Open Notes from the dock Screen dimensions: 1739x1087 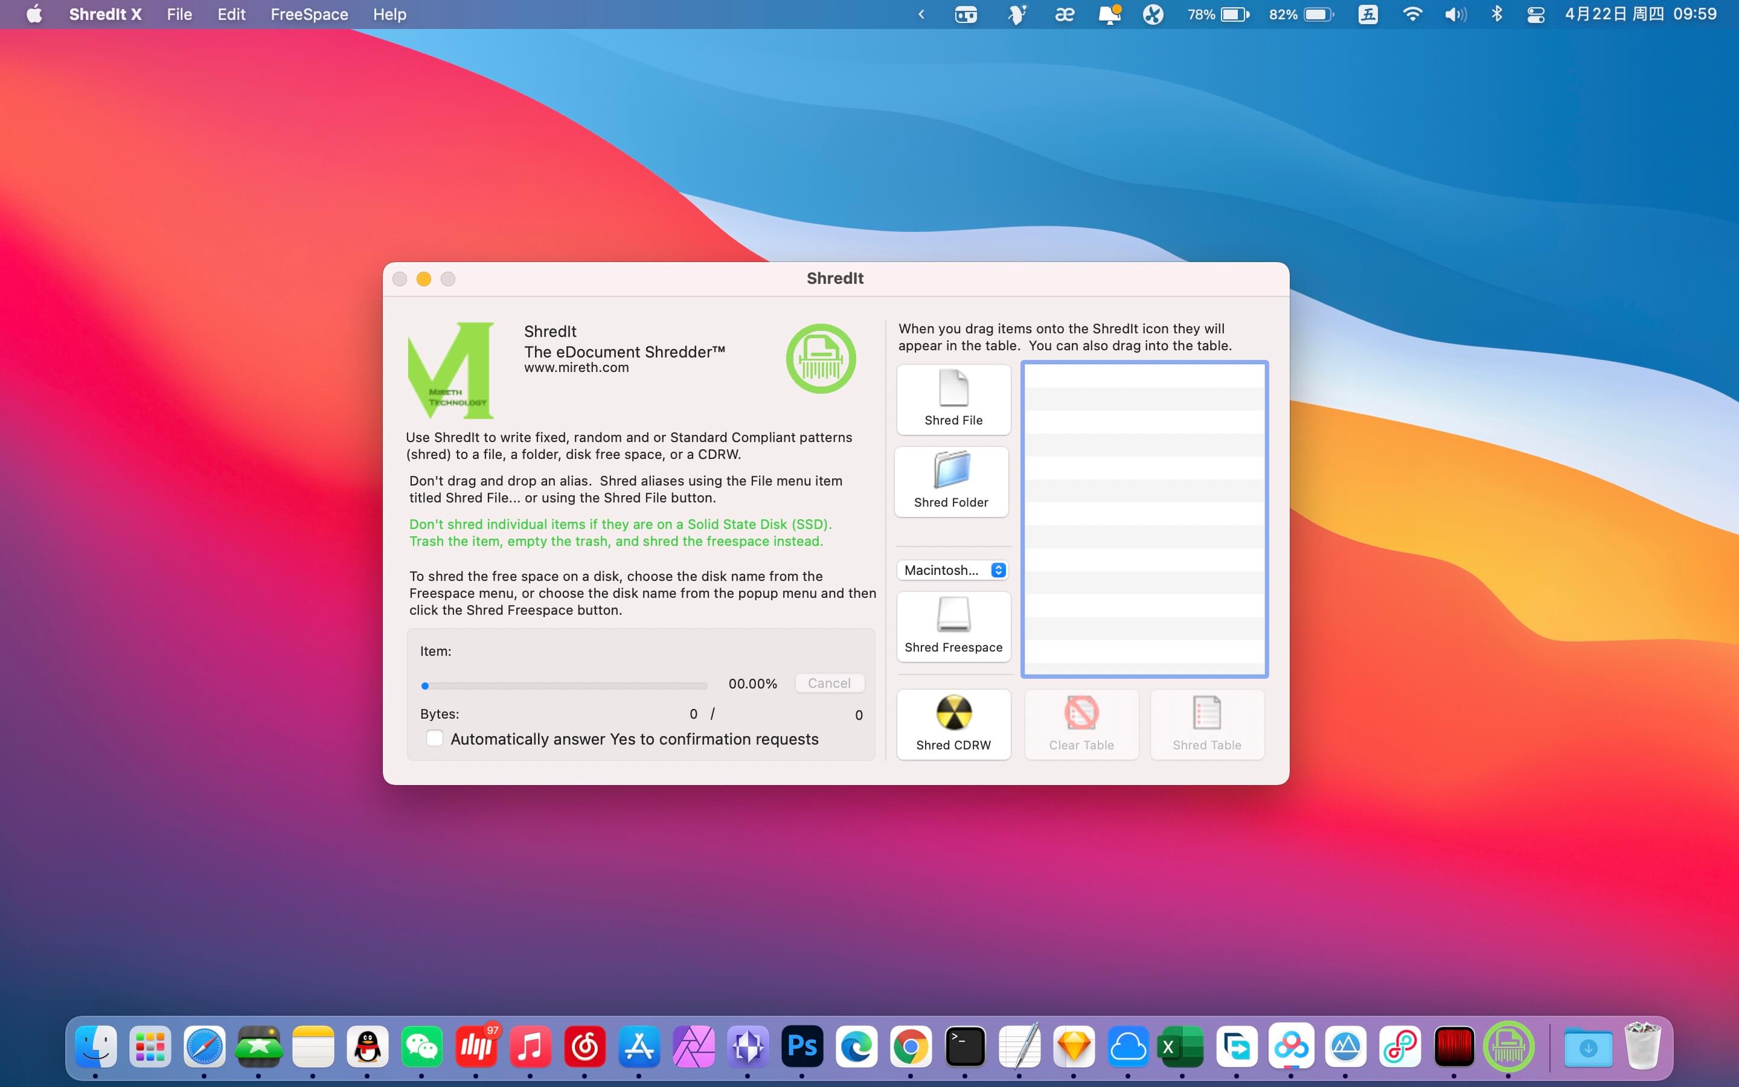[313, 1046]
